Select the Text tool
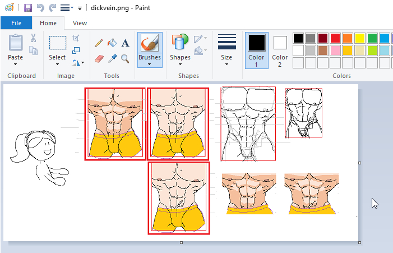 pos(125,43)
